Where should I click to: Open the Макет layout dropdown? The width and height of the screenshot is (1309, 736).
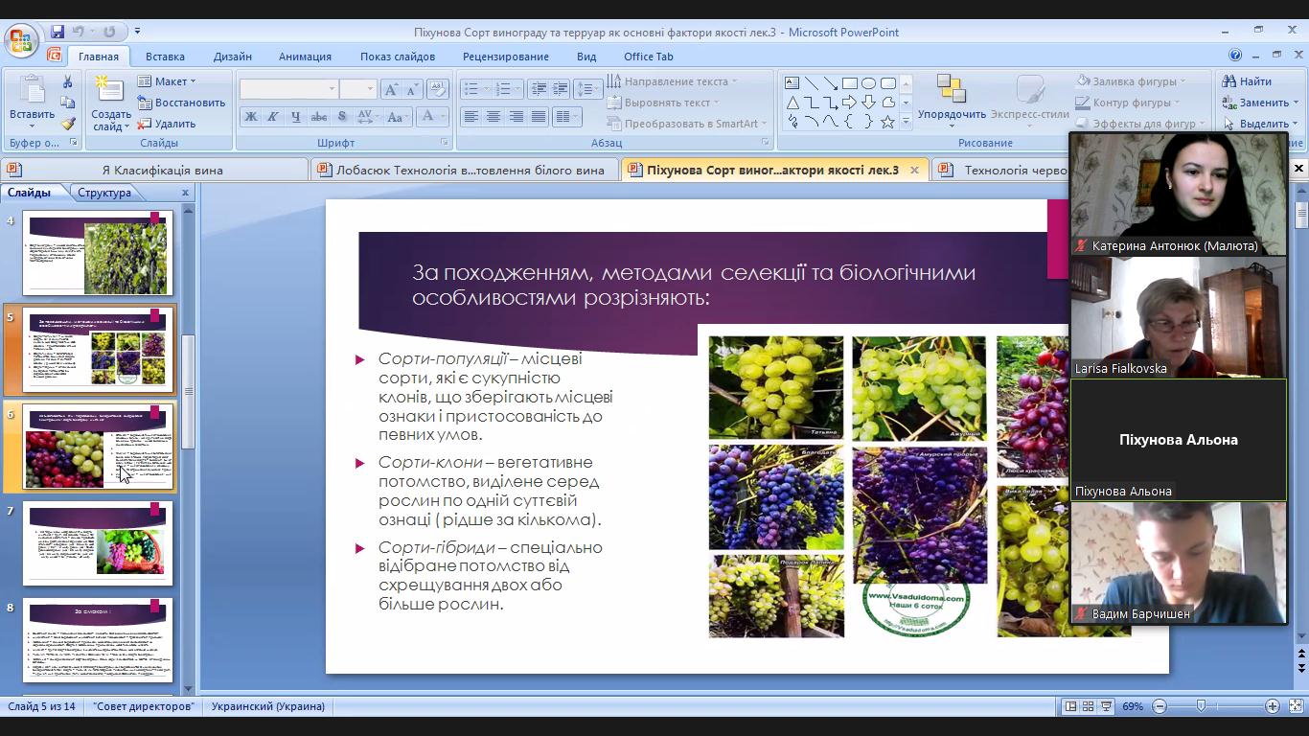[167, 81]
